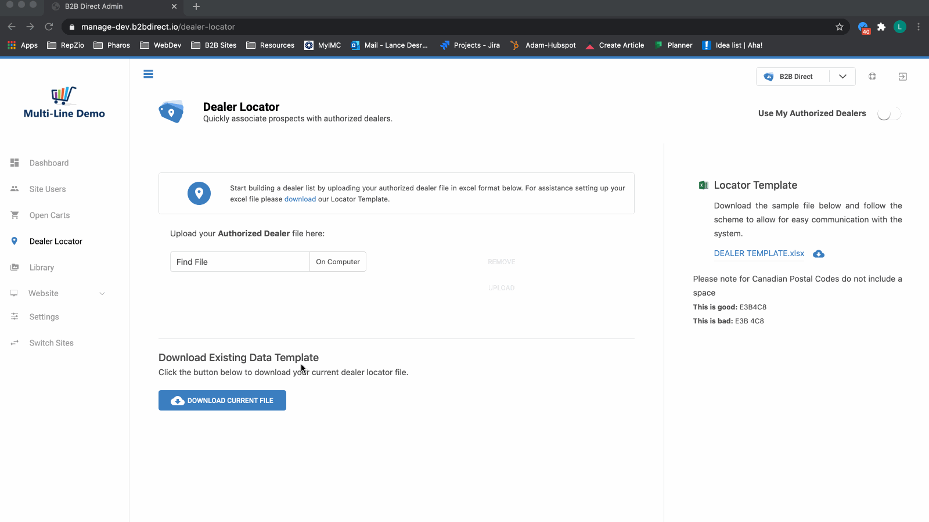This screenshot has height=522, width=929.
Task: Click the Switch Sites arrows icon
Action: (15, 343)
